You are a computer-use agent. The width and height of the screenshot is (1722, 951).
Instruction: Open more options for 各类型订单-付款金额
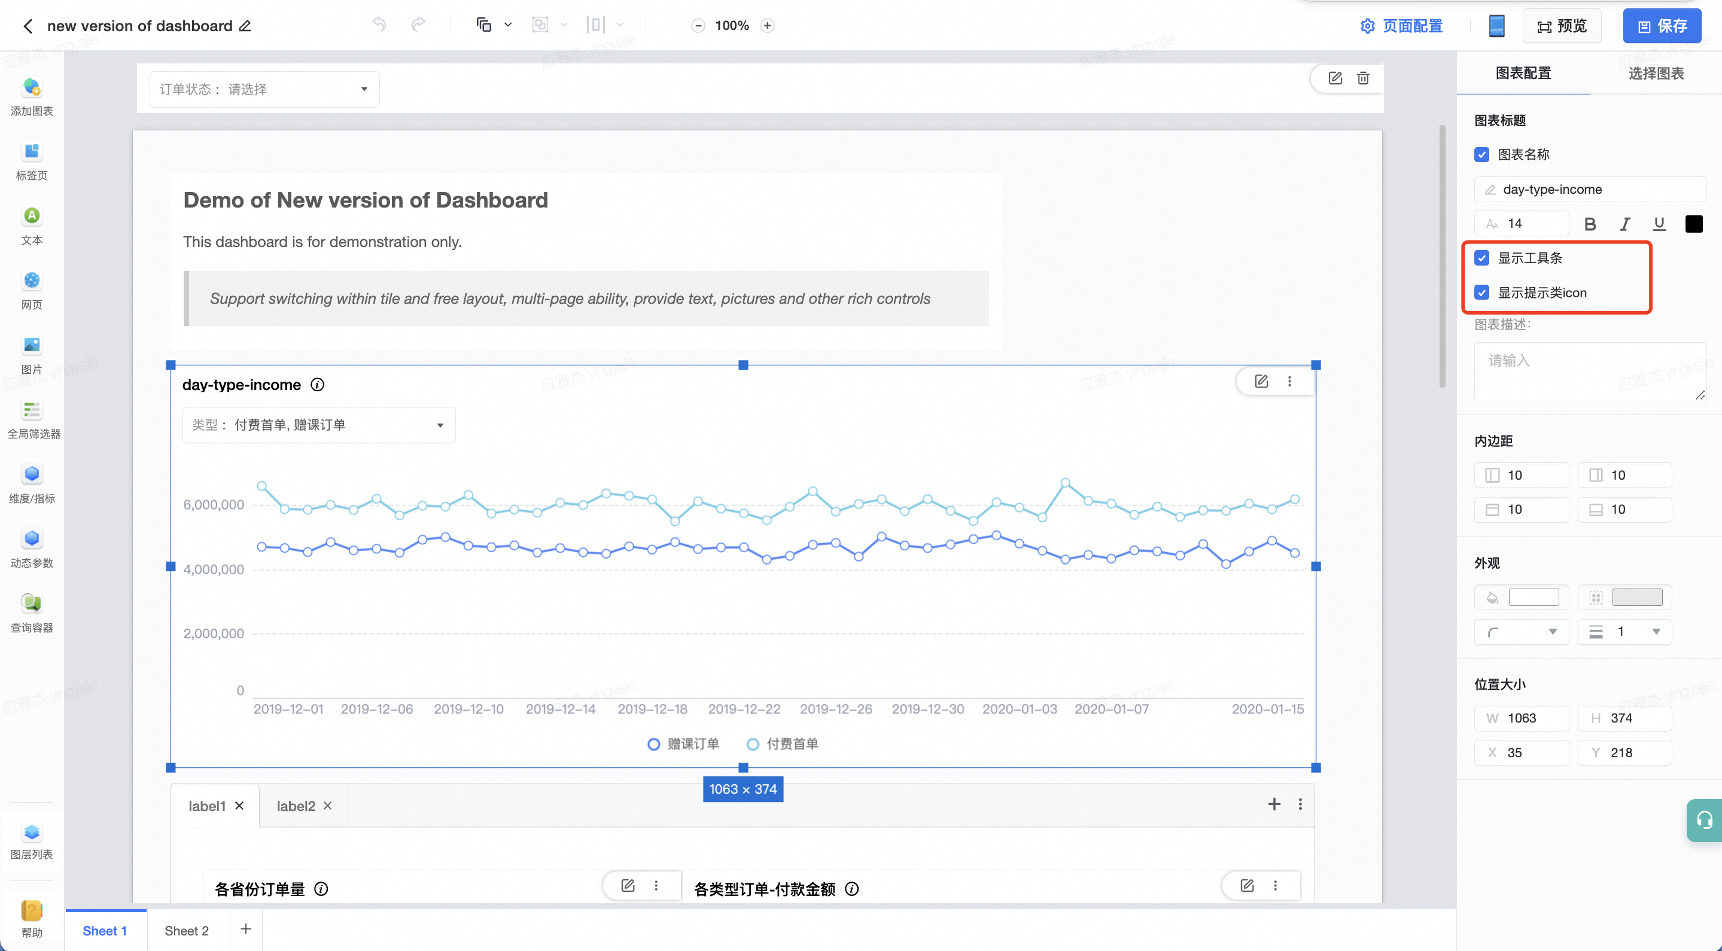click(x=1276, y=885)
